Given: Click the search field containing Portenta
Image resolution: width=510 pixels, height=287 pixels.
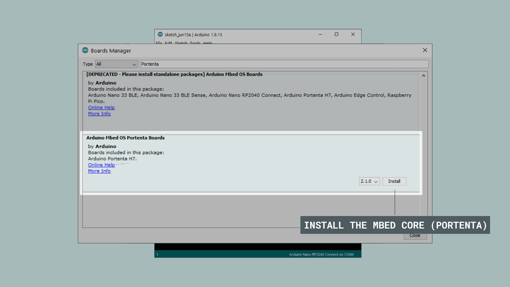Looking at the screenshot, I should (x=284, y=64).
